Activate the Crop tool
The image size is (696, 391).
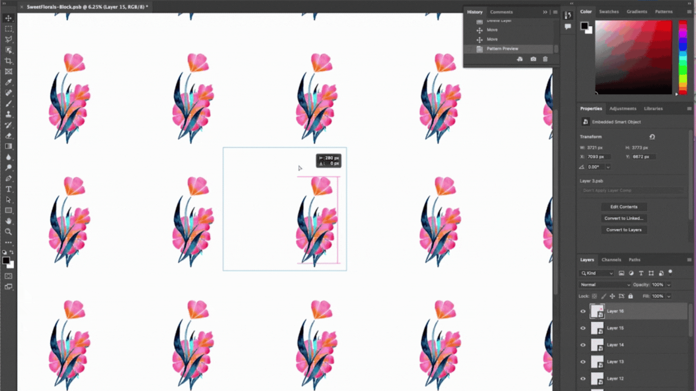pyautogui.click(x=8, y=61)
